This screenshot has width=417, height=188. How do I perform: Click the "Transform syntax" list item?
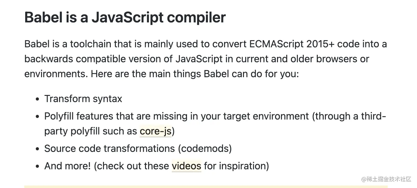(83, 99)
